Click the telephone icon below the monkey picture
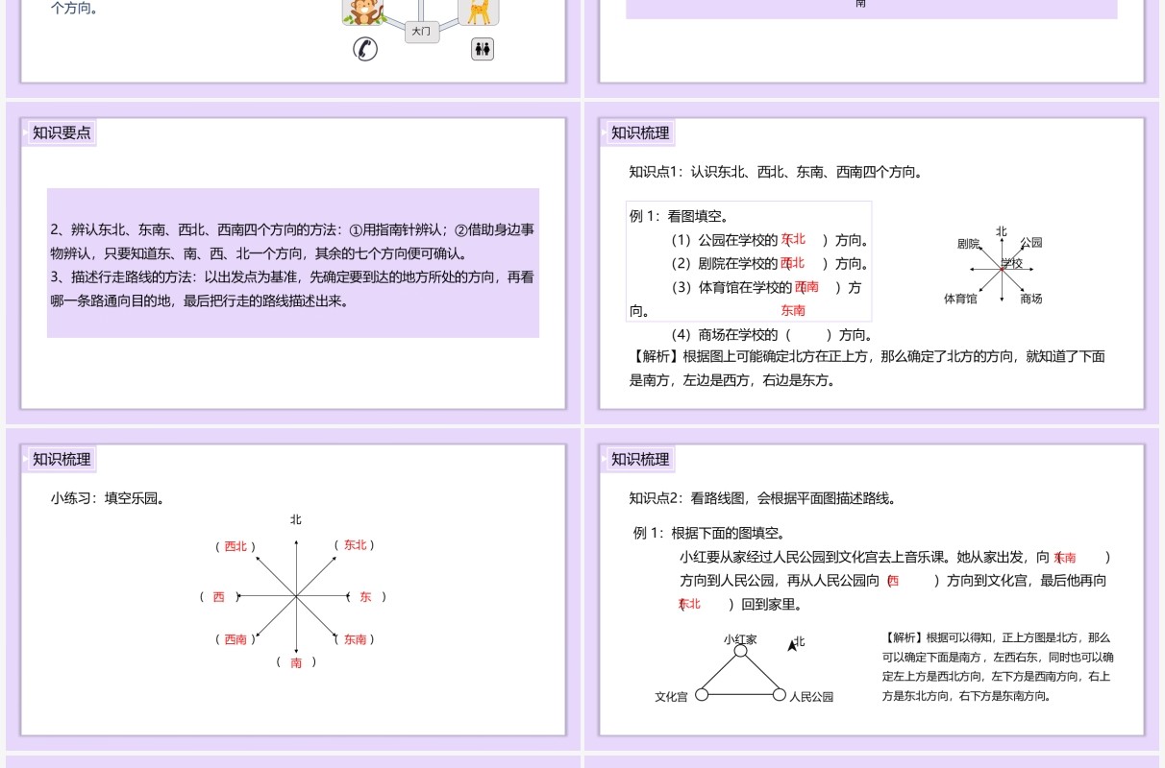This screenshot has width=1165, height=768. coord(365,49)
